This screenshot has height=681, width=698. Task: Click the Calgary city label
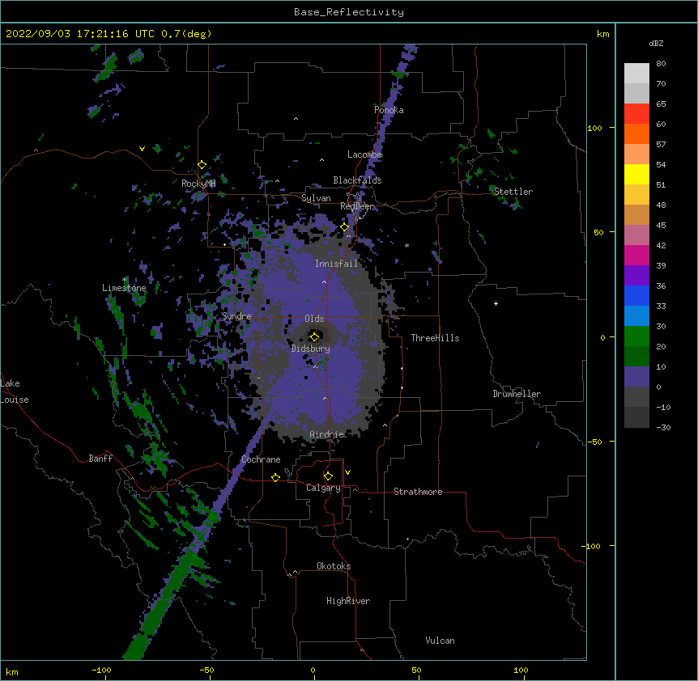coord(323,488)
